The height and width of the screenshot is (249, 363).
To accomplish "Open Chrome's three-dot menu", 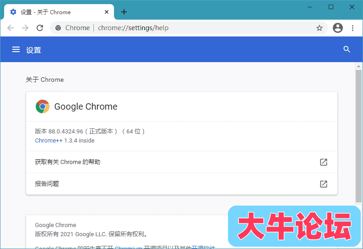I will [352, 28].
